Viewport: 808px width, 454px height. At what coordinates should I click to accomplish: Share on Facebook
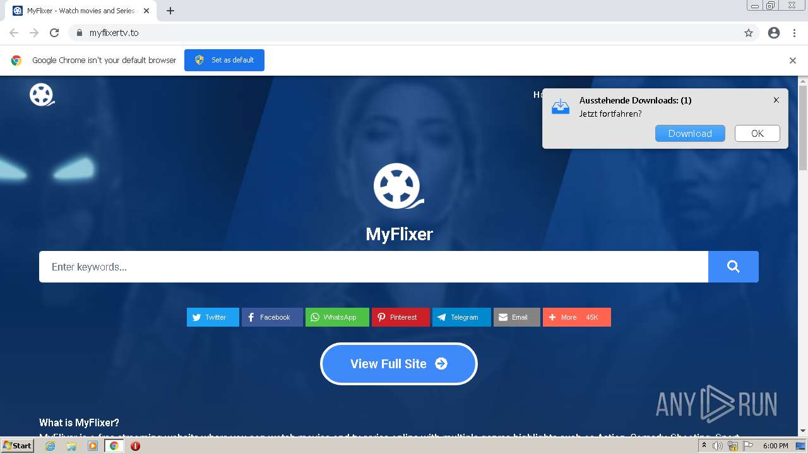click(272, 317)
